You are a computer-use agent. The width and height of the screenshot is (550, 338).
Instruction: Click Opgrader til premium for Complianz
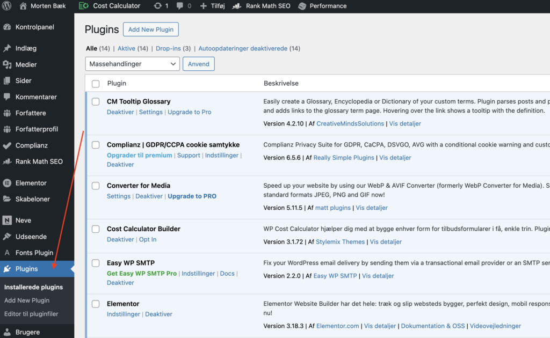coord(139,155)
